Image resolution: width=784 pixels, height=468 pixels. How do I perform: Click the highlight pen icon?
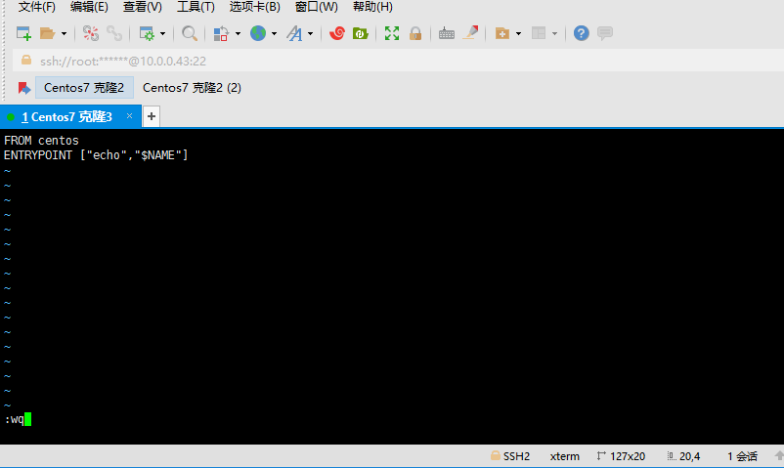(470, 33)
